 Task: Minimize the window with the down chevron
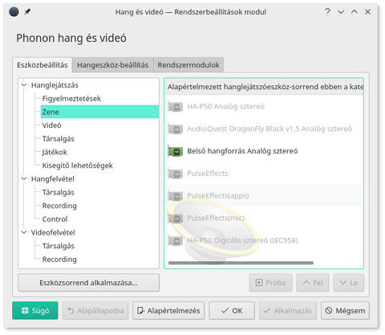coord(341,12)
